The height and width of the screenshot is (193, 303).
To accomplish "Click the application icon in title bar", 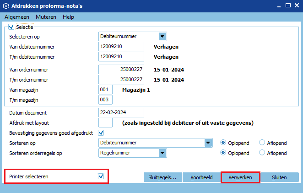I will (x=6, y=6).
